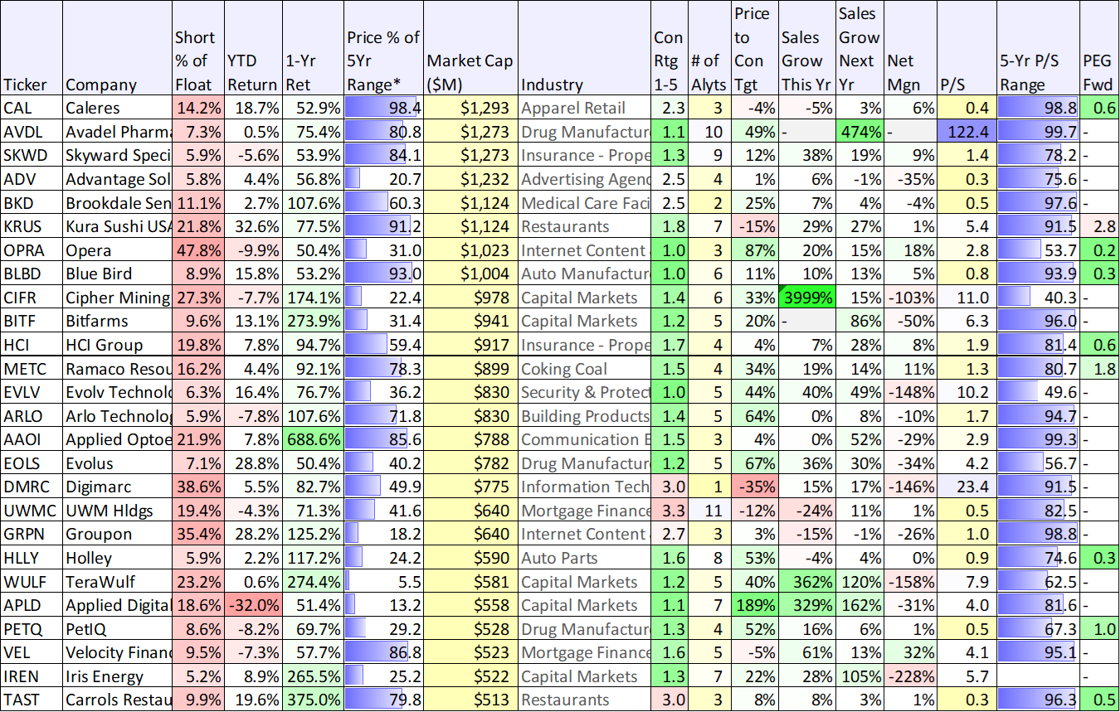Select the Ticker column header

32,48
